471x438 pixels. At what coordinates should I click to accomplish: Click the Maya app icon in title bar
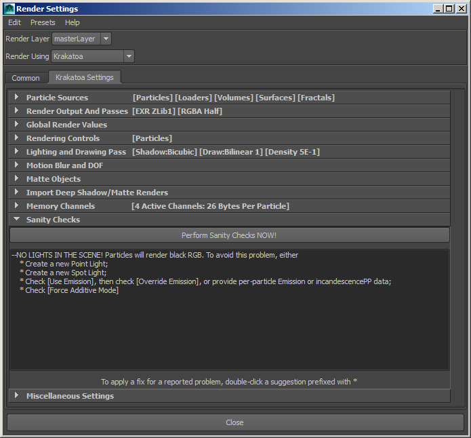[9, 9]
